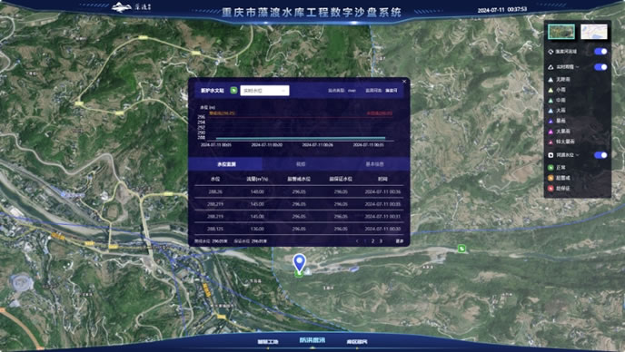The height and width of the screenshot is (352, 625).
Task: Click the red 超保证 status legend icon
Action: pos(551,189)
